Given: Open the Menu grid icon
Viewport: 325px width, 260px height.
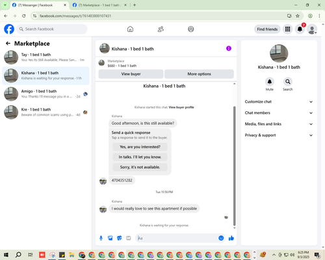Looking at the screenshot, I should 287,29.
